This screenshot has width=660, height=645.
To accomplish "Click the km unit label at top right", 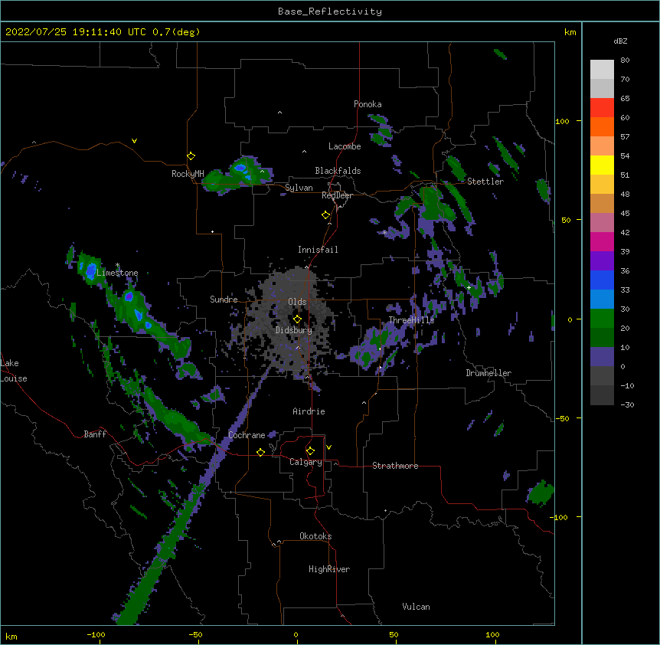I will click(x=570, y=32).
